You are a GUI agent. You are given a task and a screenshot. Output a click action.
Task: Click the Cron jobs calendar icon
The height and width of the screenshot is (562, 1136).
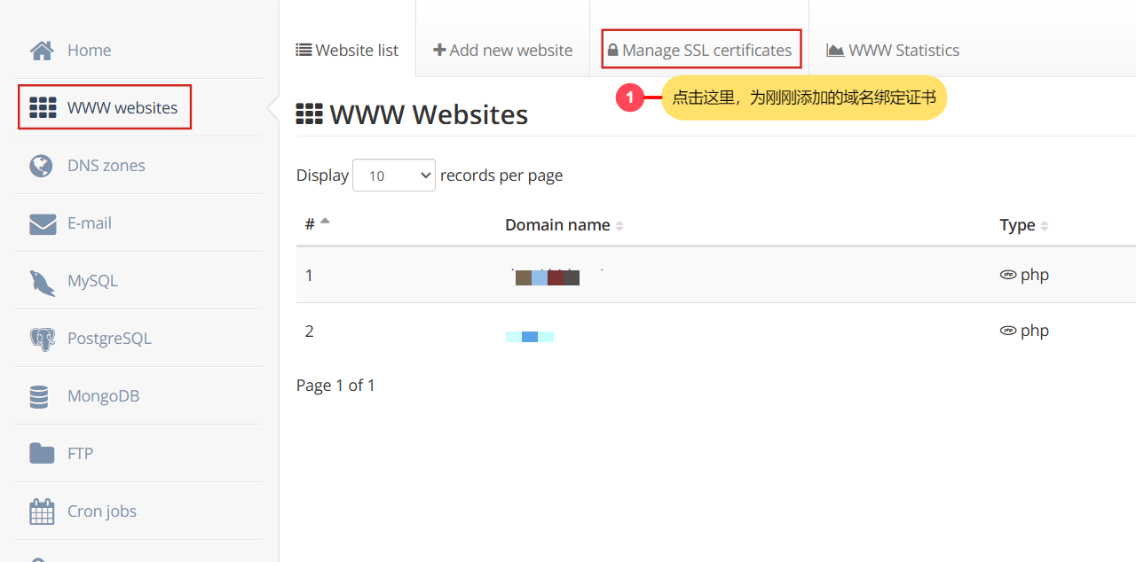42,511
